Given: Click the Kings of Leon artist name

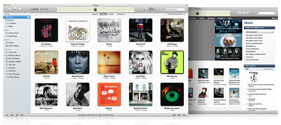Looking at the screenshot, I should pos(109,76).
